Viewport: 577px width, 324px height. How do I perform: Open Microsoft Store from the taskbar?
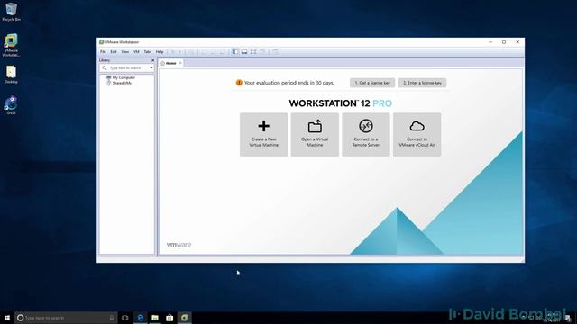point(169,318)
